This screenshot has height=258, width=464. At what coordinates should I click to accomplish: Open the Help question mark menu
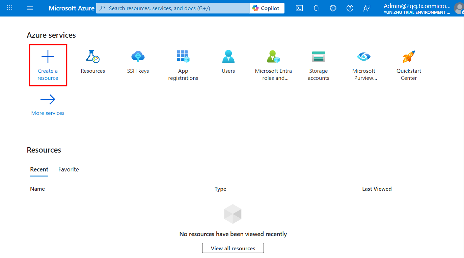pyautogui.click(x=350, y=8)
